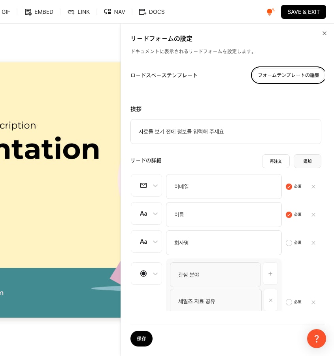Click the 保存 save button
This screenshot has width=334, height=356.
click(x=142, y=339)
